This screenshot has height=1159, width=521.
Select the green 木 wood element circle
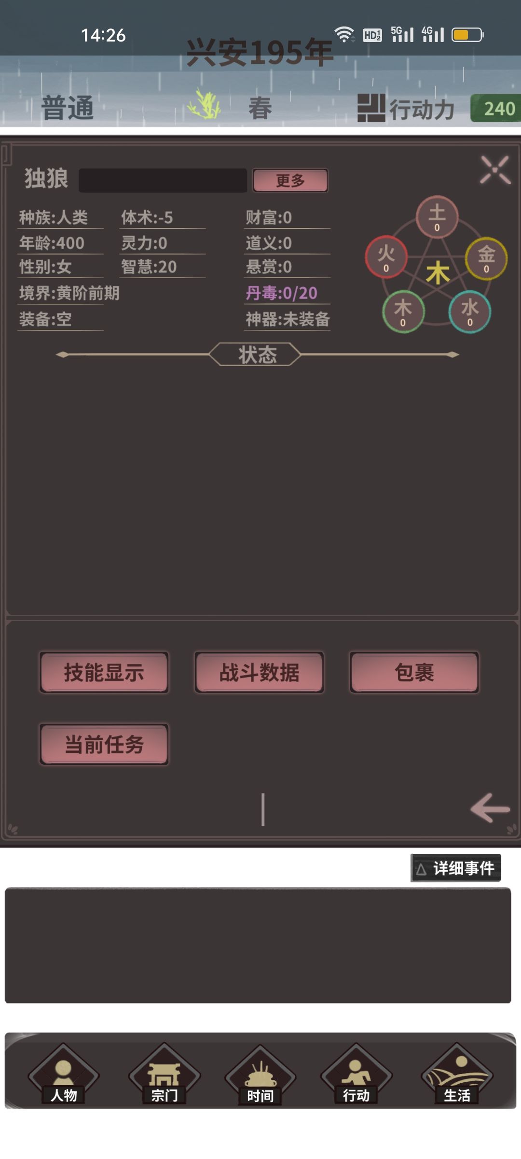403,311
